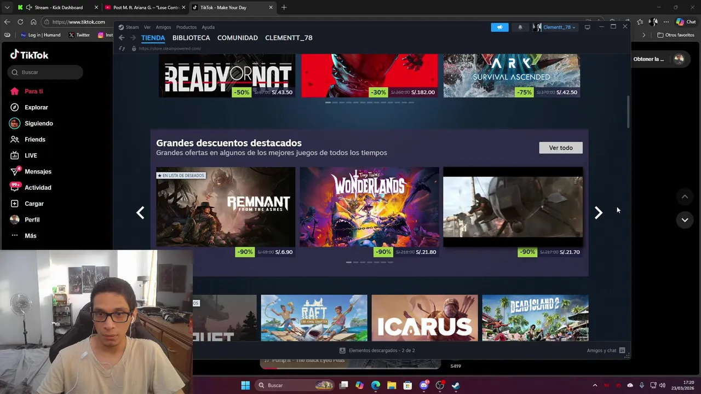This screenshot has width=701, height=394.
Task: Open TikTok Perfil page
Action: (25, 219)
